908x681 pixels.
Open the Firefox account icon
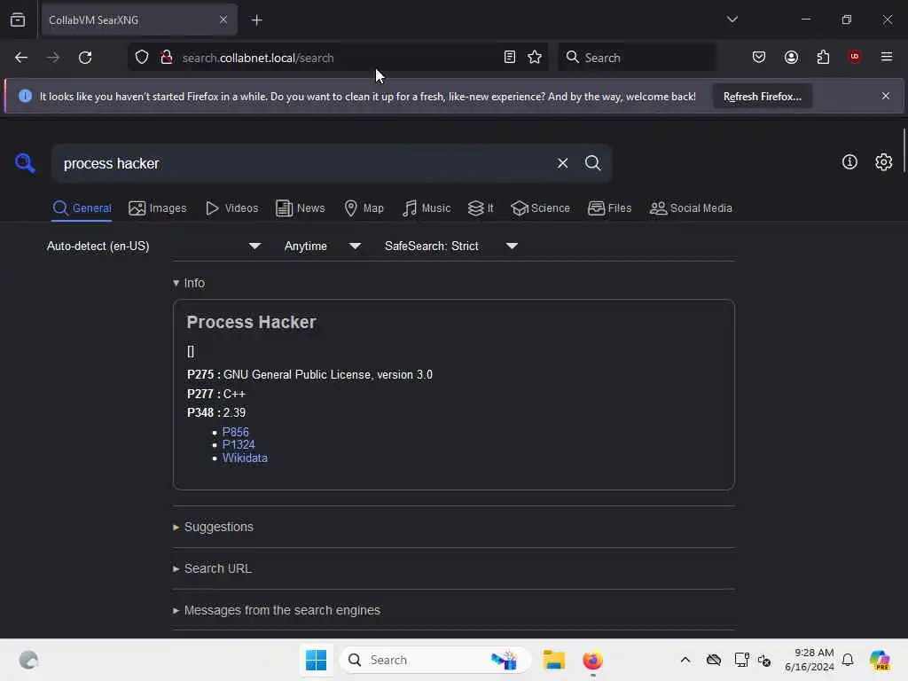pos(791,58)
